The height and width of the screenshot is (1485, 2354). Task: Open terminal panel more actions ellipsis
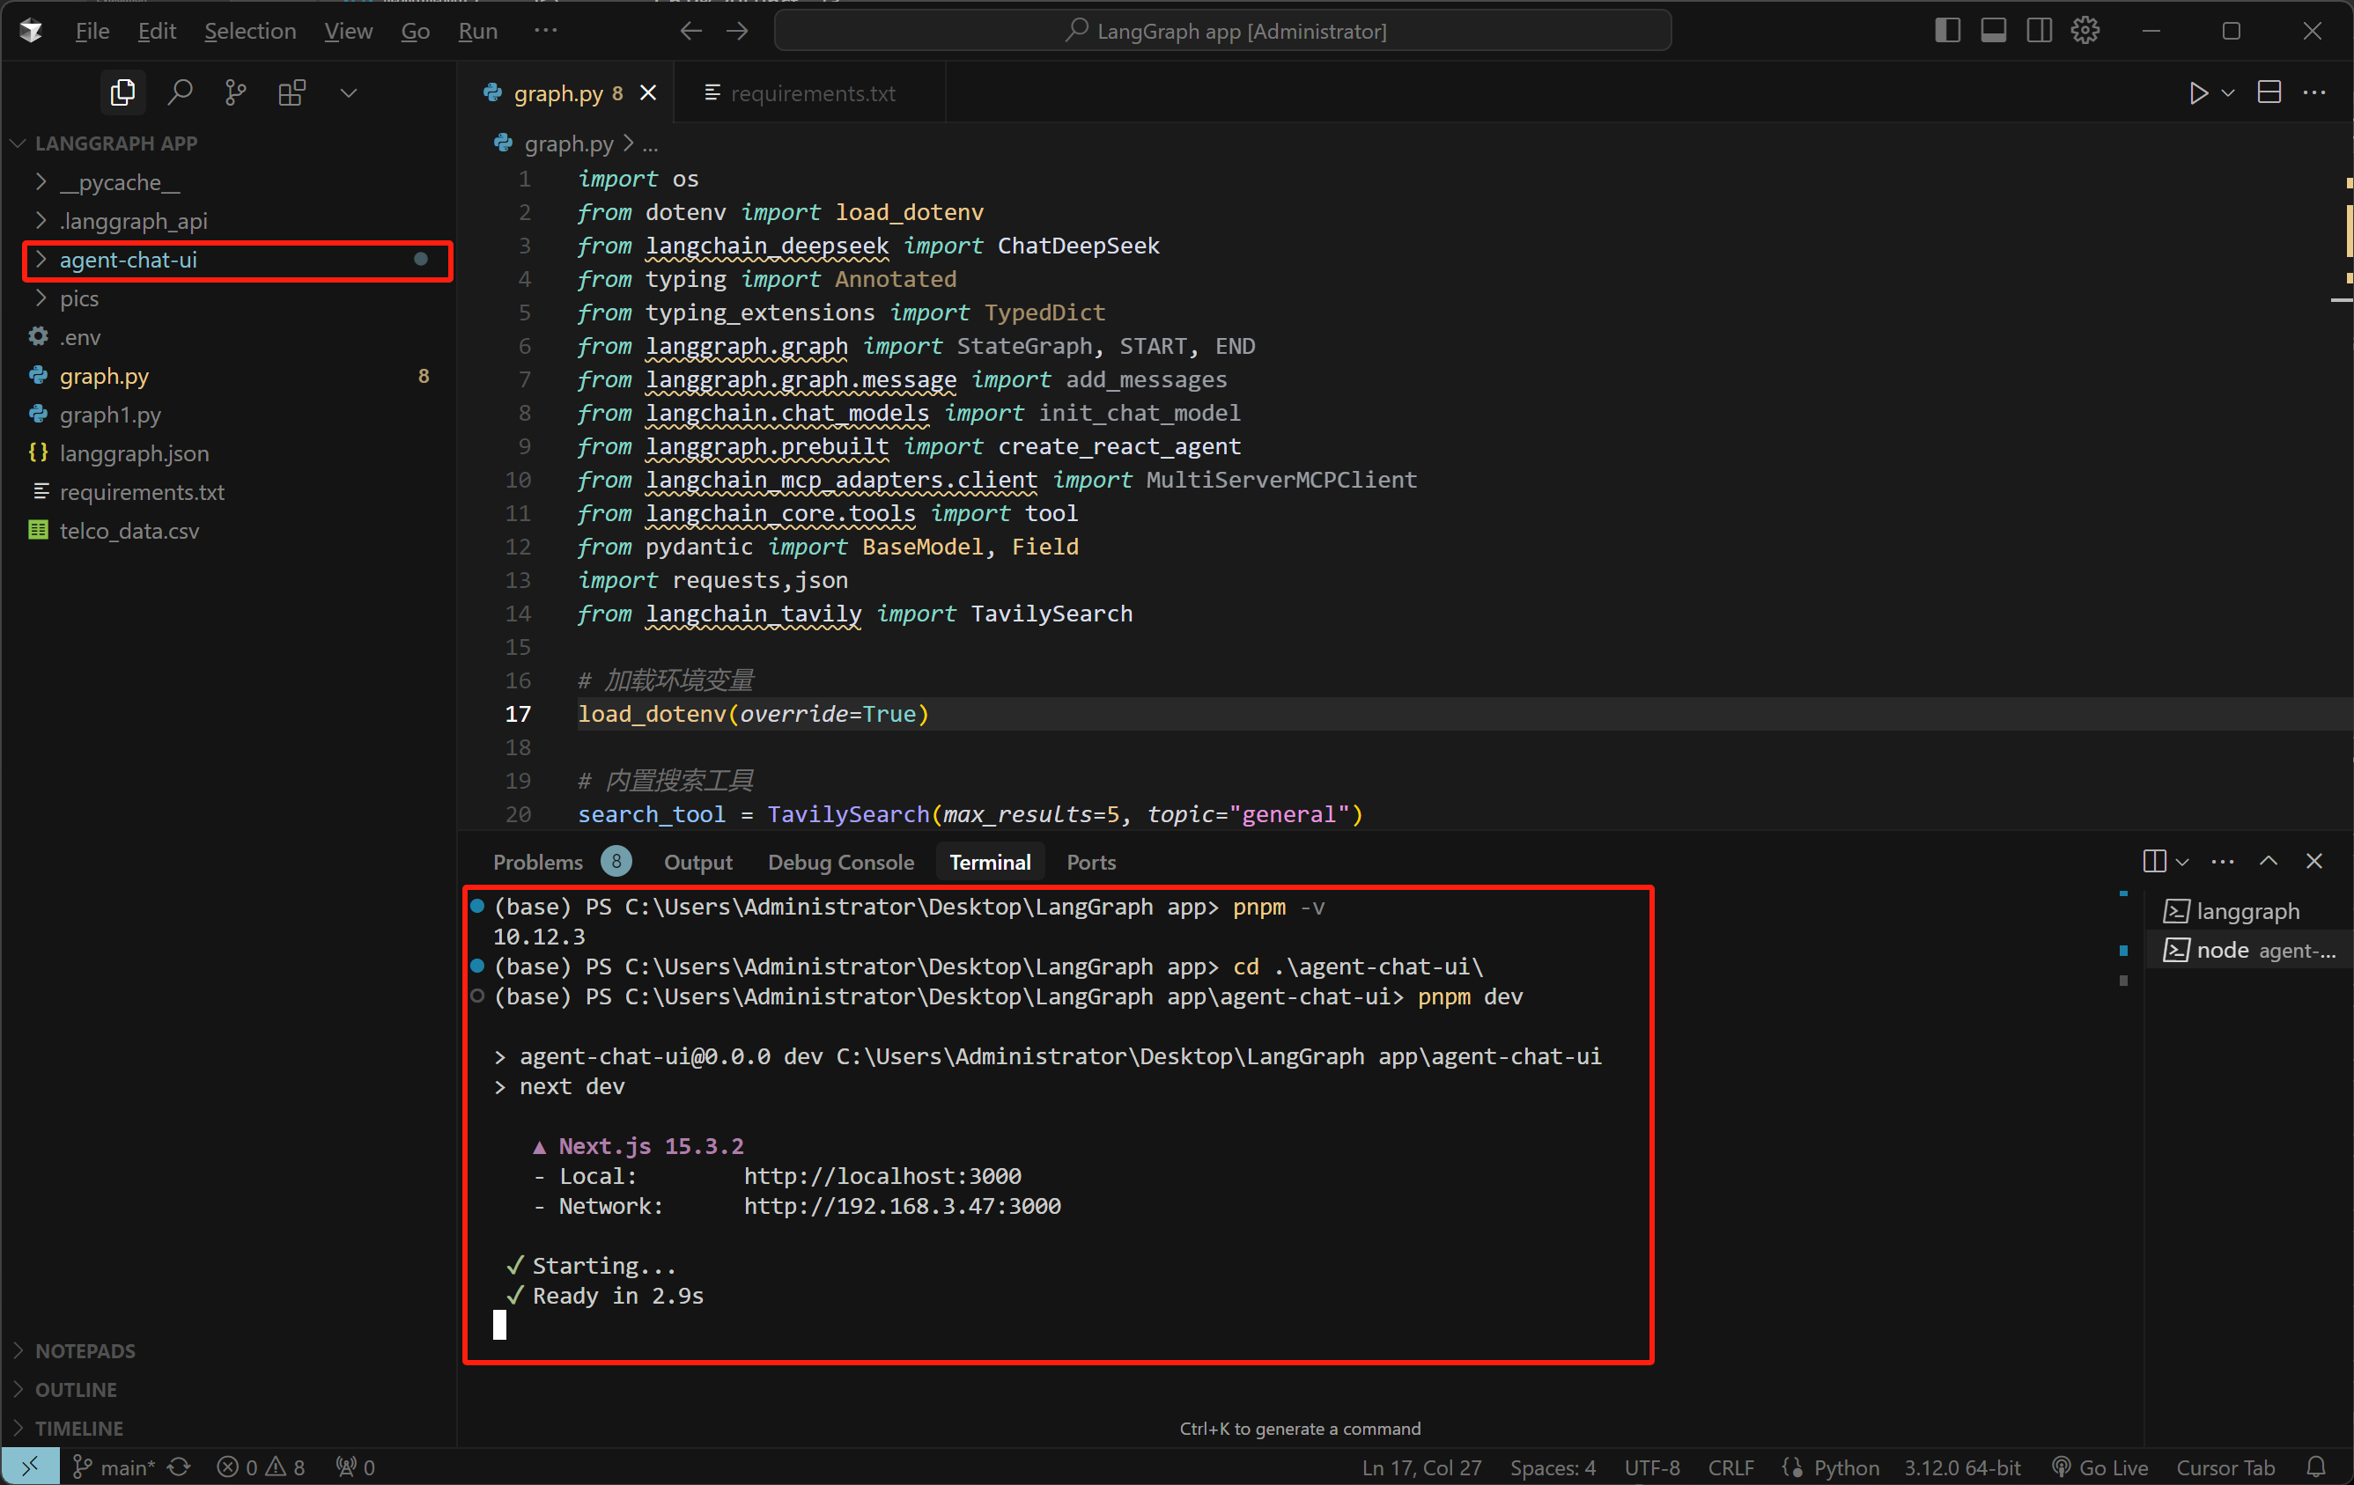2222,862
